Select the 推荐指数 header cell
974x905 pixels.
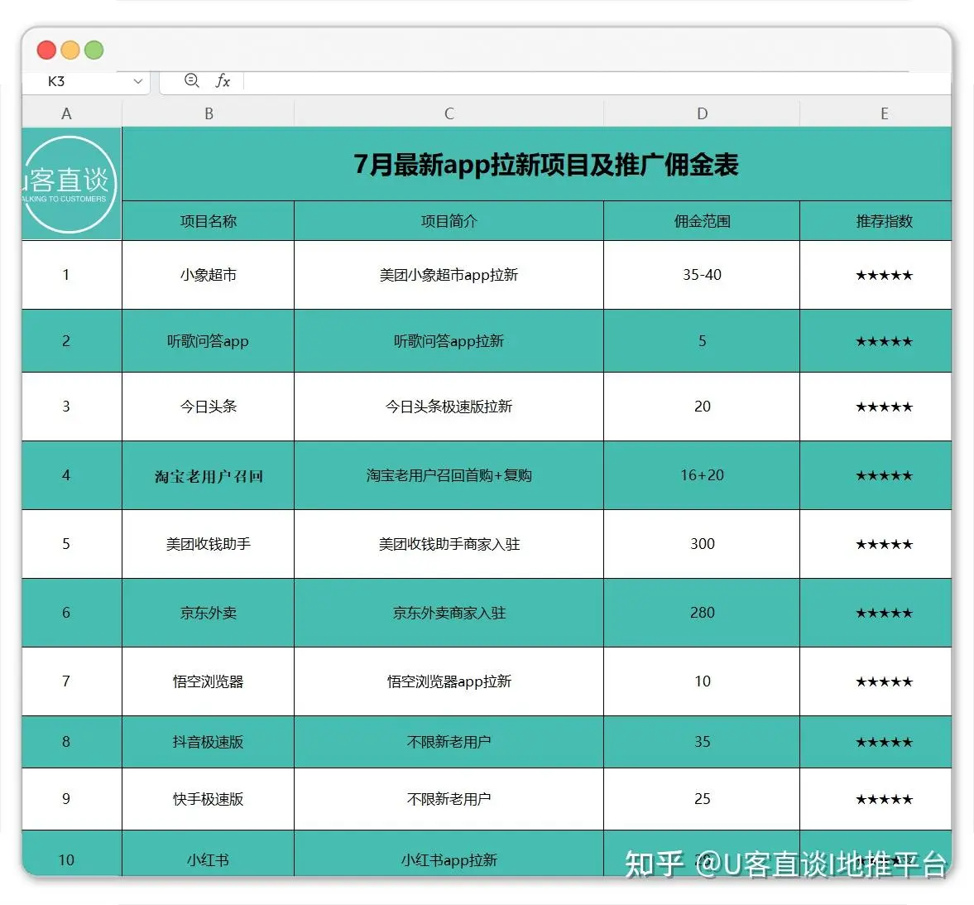coord(876,220)
